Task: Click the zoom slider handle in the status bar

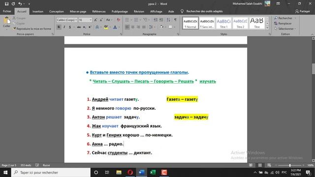Action: [290, 165]
